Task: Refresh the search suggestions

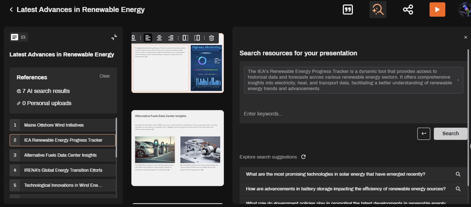Action: click(x=303, y=157)
